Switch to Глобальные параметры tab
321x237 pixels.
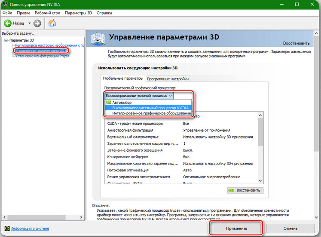click(x=123, y=78)
